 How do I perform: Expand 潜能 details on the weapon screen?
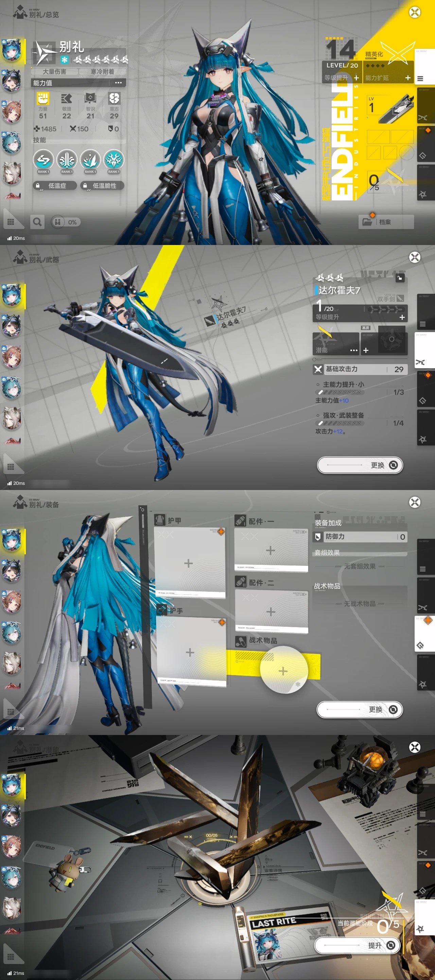point(354,350)
